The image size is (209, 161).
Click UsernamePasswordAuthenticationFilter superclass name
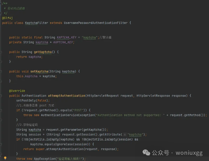(96, 23)
